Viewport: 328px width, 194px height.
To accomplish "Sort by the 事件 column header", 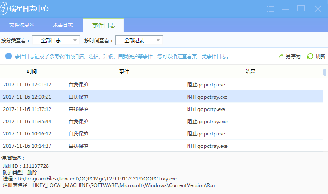I will click(124, 71).
